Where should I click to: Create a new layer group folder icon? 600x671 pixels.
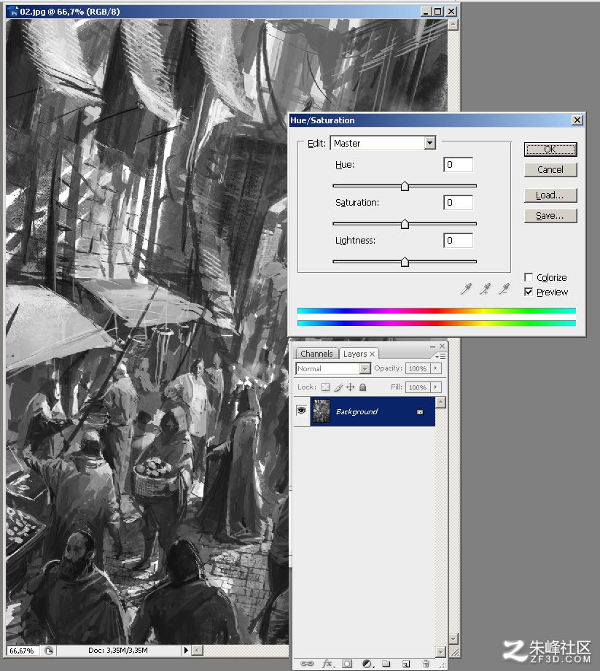point(386,663)
